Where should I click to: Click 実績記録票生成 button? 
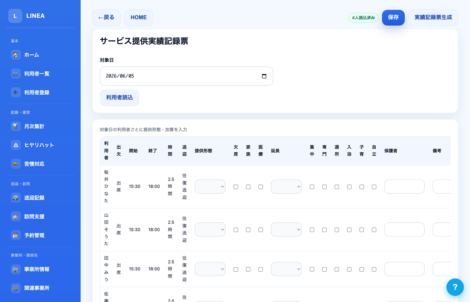(x=433, y=17)
